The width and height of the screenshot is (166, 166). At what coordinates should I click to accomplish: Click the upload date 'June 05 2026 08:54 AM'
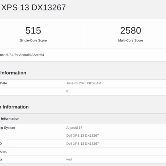84,83
